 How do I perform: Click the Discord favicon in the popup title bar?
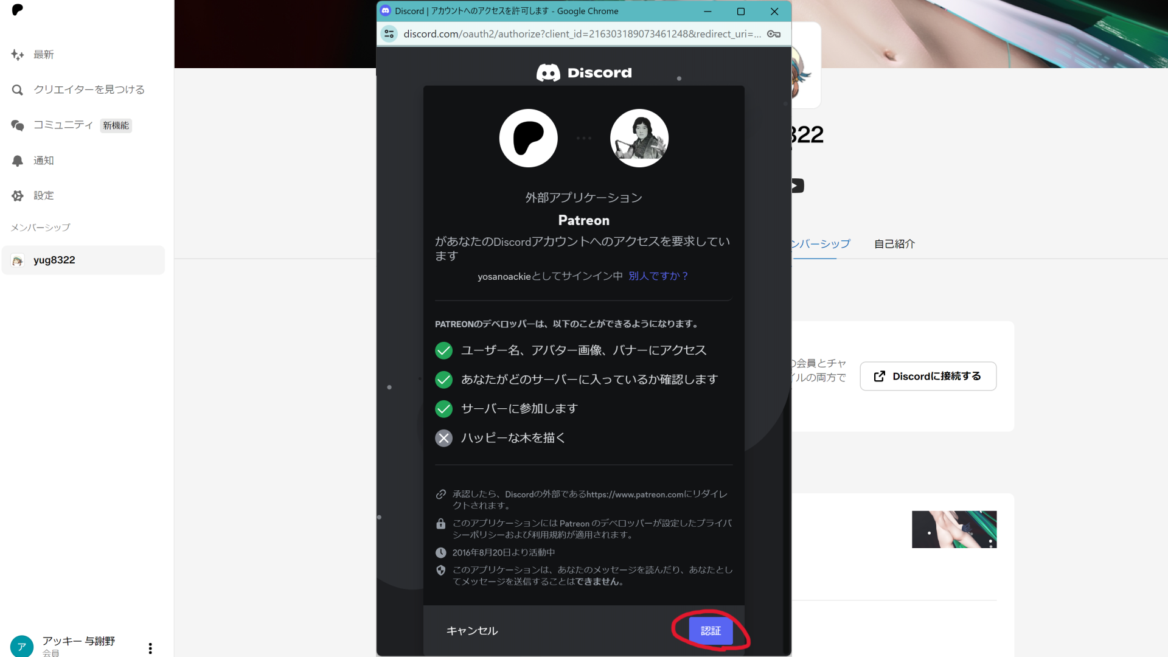386,11
